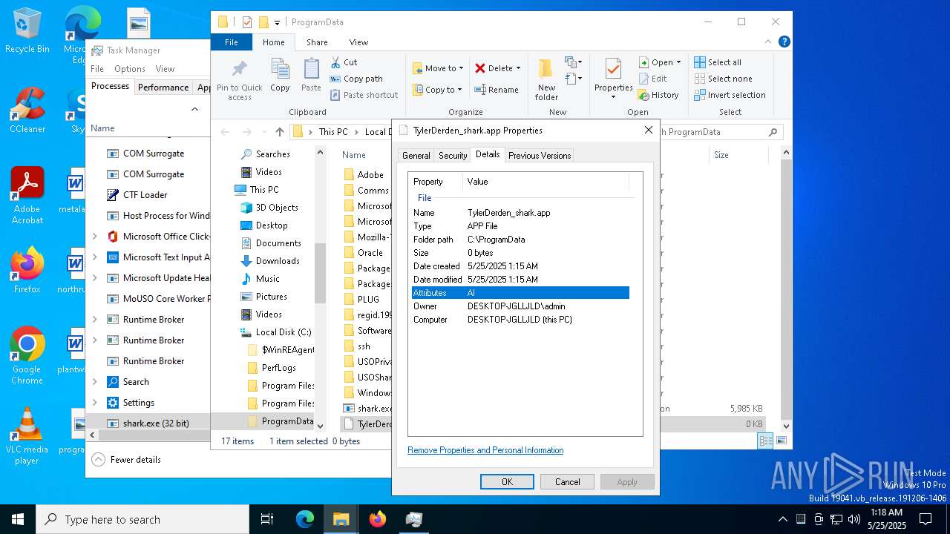This screenshot has width=950, height=534.
Task: Open View menu in Task Manager
Action: tap(165, 69)
